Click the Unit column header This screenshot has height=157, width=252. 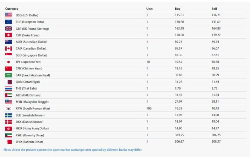[149, 8]
